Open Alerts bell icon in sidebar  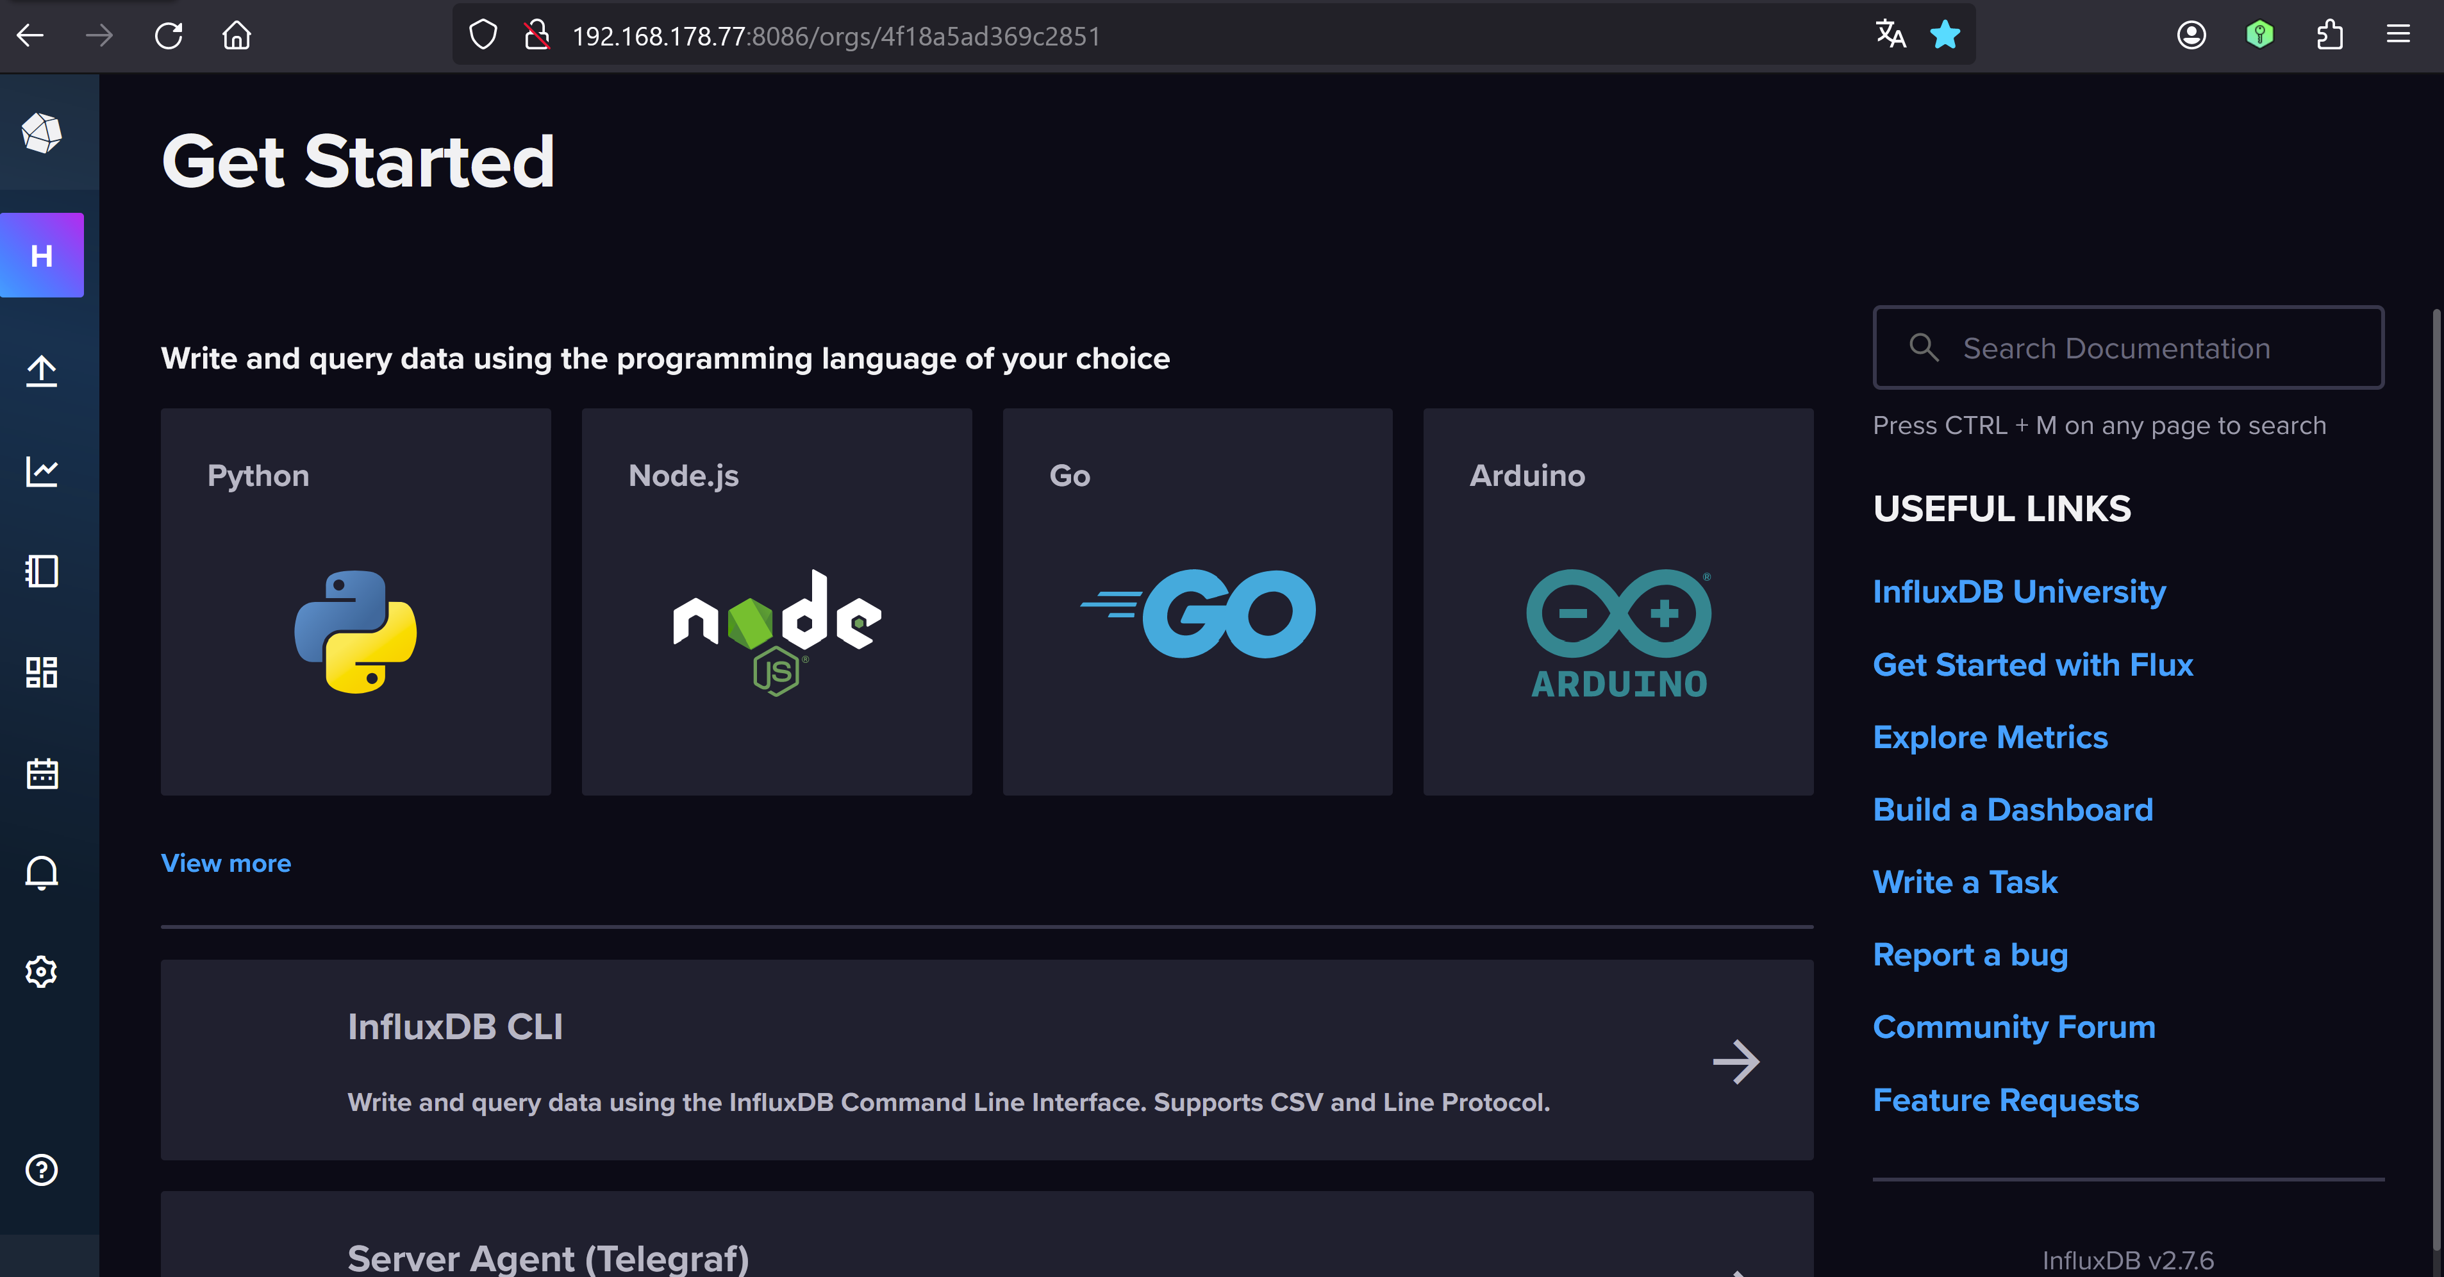click(42, 872)
